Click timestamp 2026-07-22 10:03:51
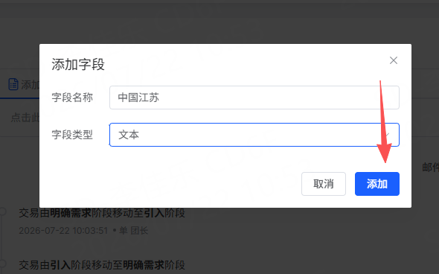439x274 pixels. click(x=63, y=231)
